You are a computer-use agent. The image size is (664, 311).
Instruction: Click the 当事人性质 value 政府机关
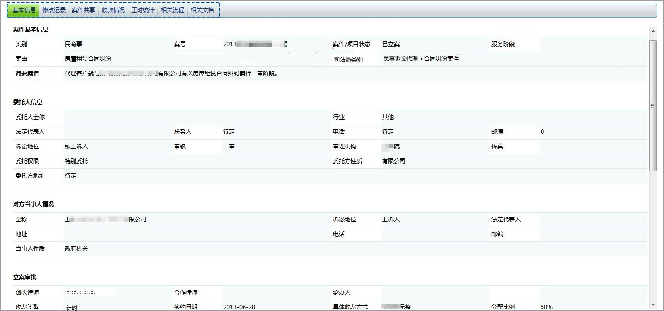pos(76,249)
